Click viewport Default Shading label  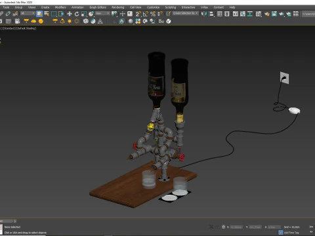pos(26,28)
